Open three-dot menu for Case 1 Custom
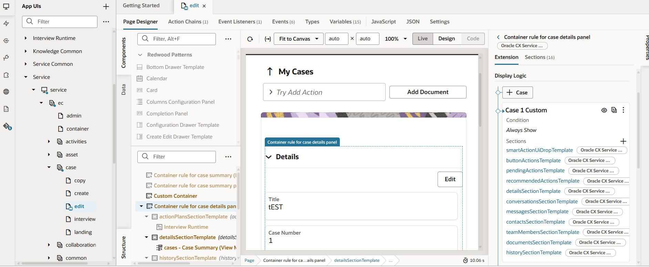The width and height of the screenshot is (649, 267). tap(624, 110)
